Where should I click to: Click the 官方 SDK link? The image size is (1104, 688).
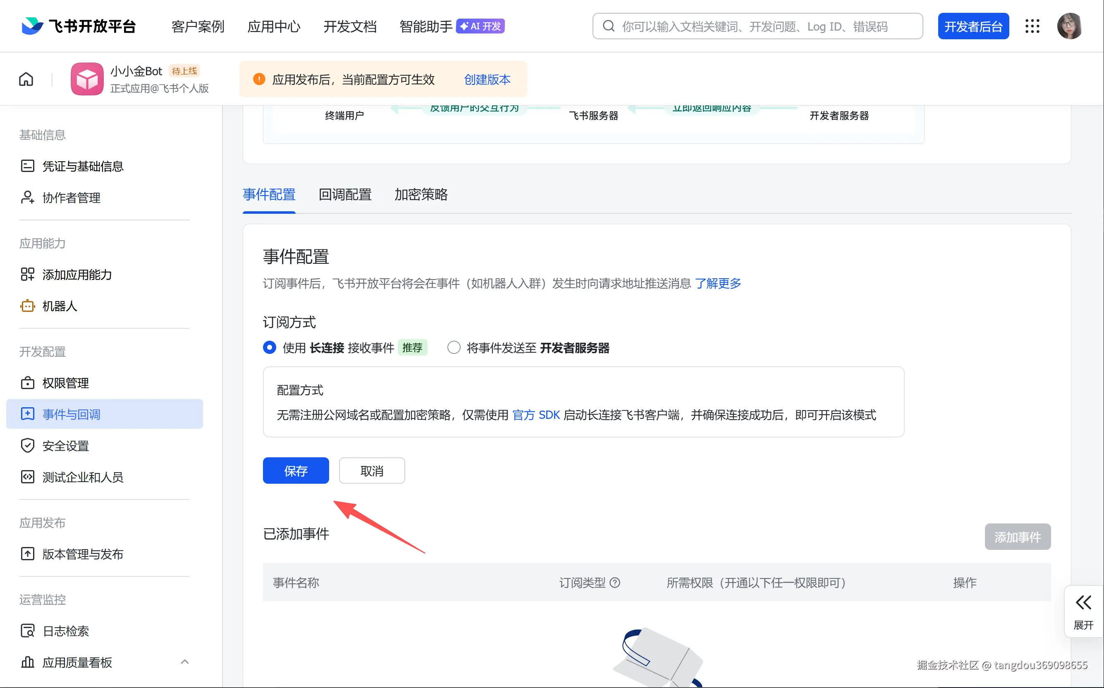(x=536, y=416)
